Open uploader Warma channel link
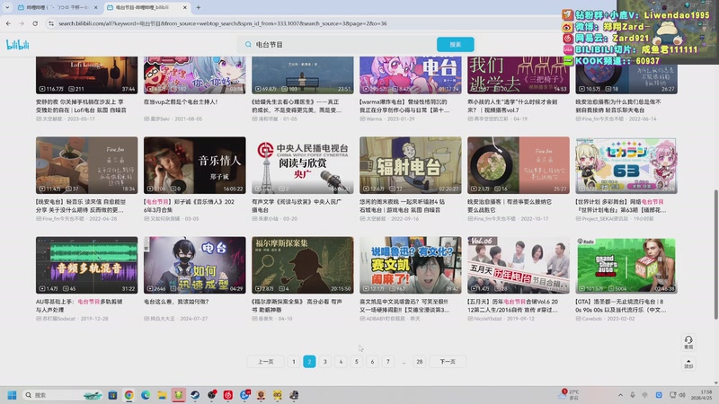The height and width of the screenshot is (404, 719). pyautogui.click(x=374, y=119)
